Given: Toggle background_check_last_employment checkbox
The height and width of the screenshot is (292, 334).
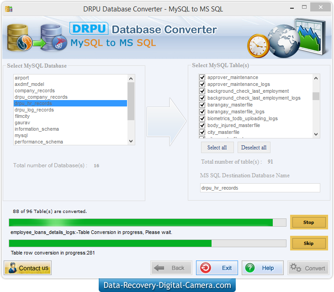Looking at the screenshot, I should (202, 91).
